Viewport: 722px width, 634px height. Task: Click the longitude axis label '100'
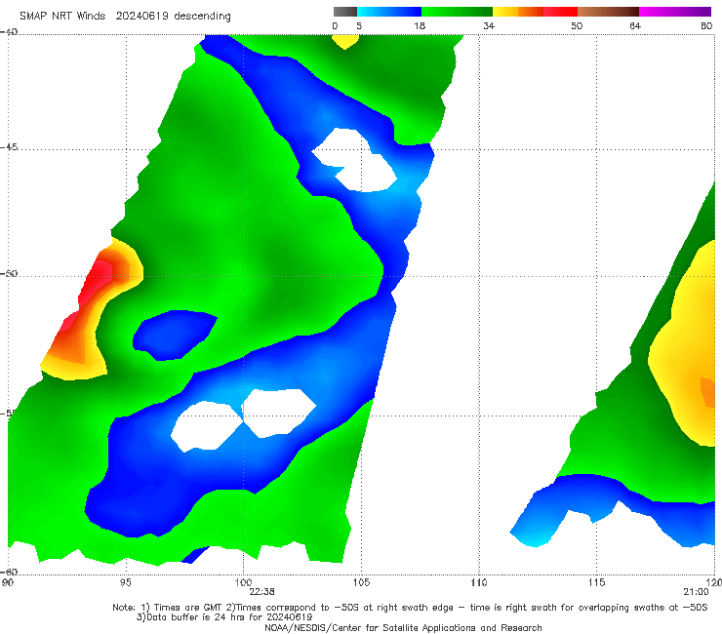click(243, 583)
